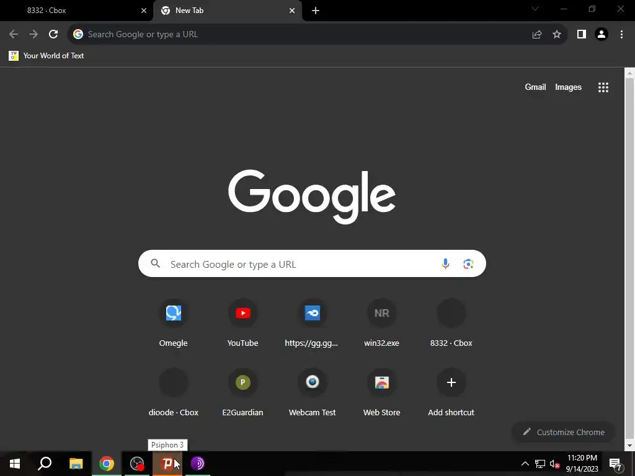Open File Explorer from the taskbar
The image size is (635, 476).
76,464
